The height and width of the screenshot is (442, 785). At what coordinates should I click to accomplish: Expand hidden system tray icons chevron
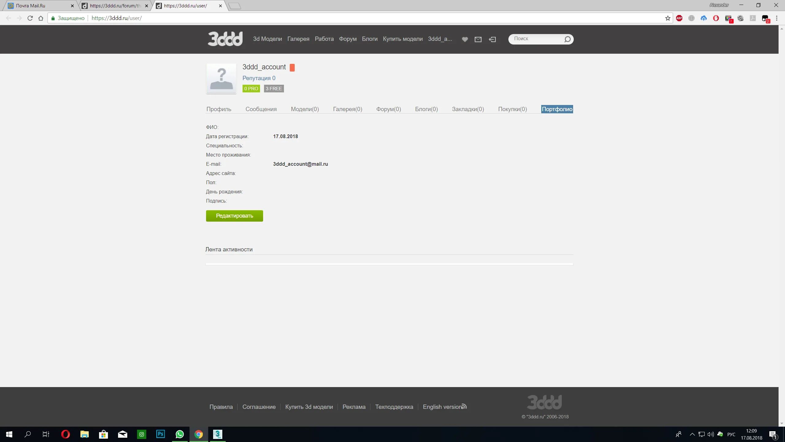(x=692, y=434)
